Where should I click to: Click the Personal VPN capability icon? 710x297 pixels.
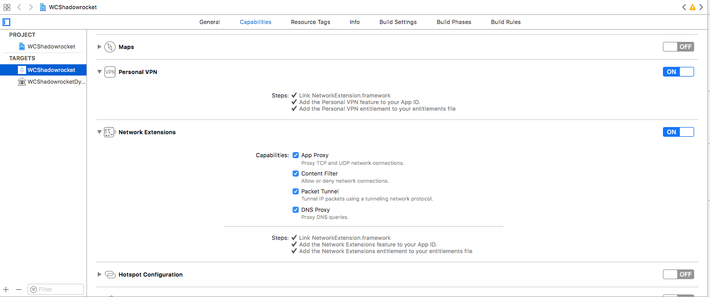coord(110,72)
